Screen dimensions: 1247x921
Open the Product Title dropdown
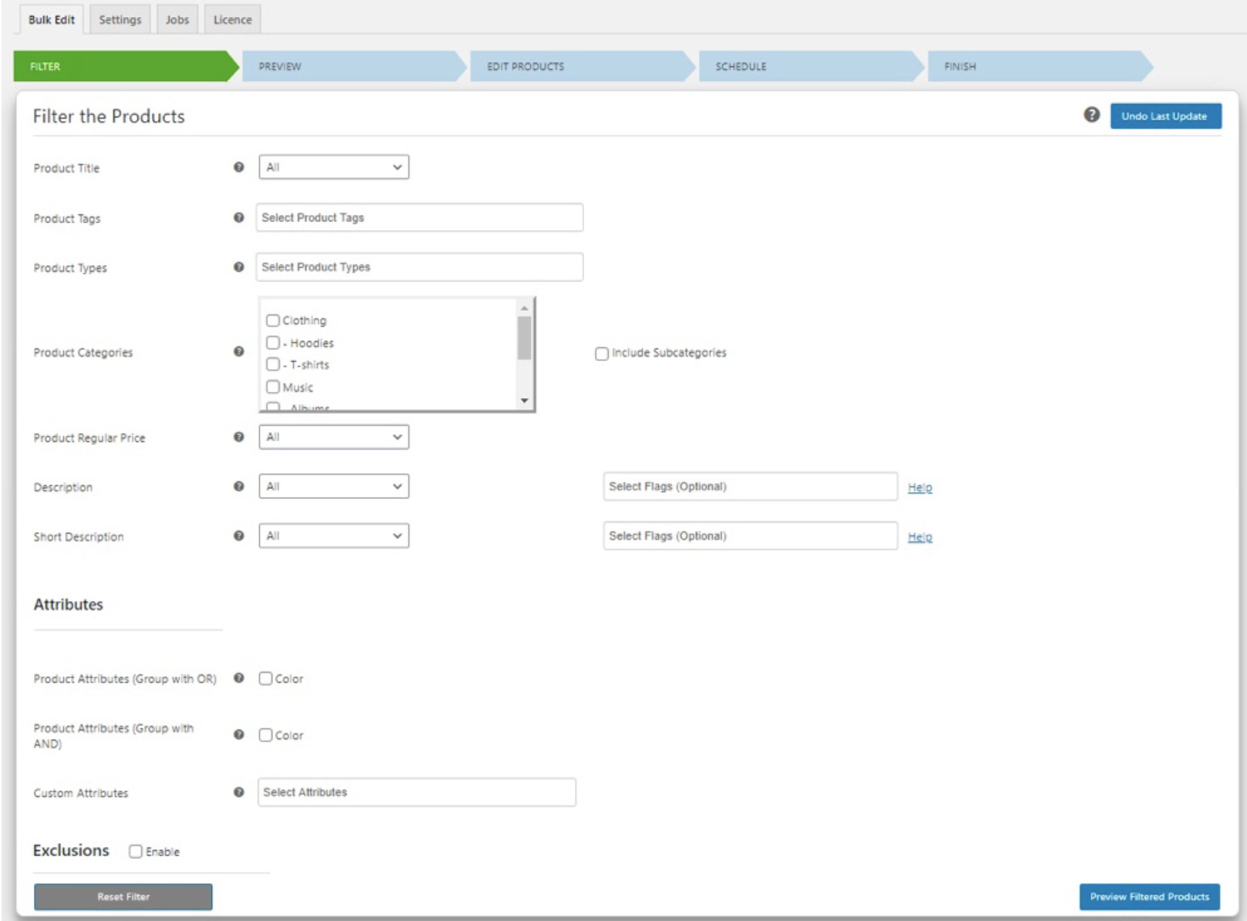point(333,167)
